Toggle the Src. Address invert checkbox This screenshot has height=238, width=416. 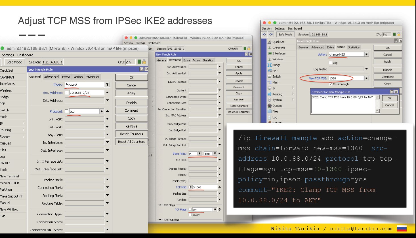(x=67, y=92)
